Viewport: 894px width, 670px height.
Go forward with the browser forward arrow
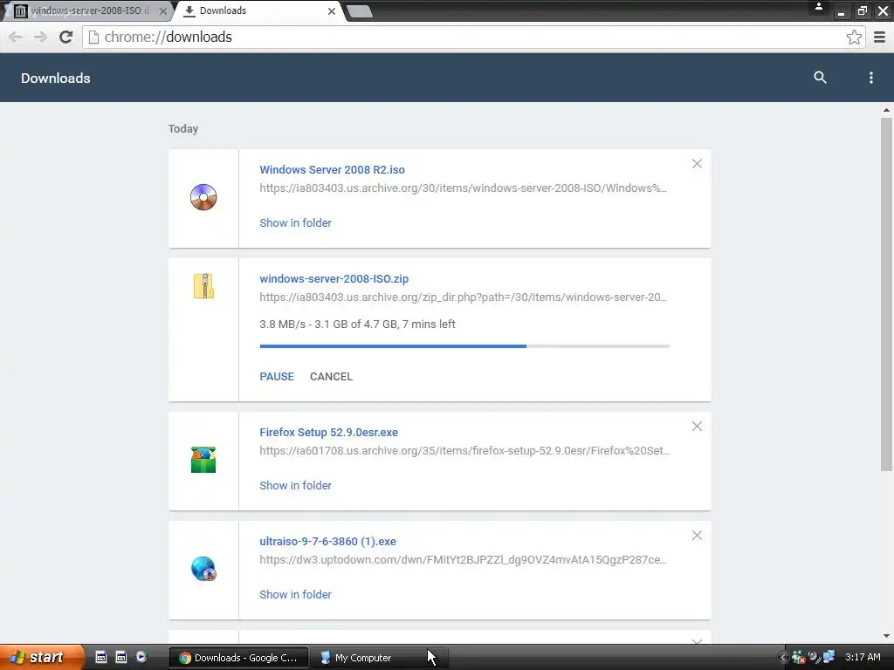tap(40, 37)
